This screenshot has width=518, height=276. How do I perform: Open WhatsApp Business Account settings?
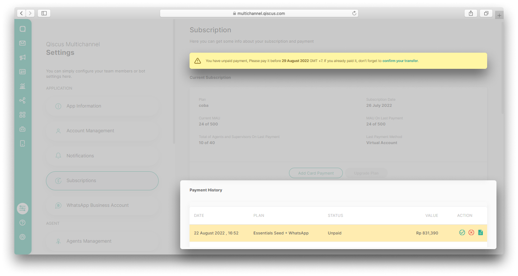[x=102, y=205]
